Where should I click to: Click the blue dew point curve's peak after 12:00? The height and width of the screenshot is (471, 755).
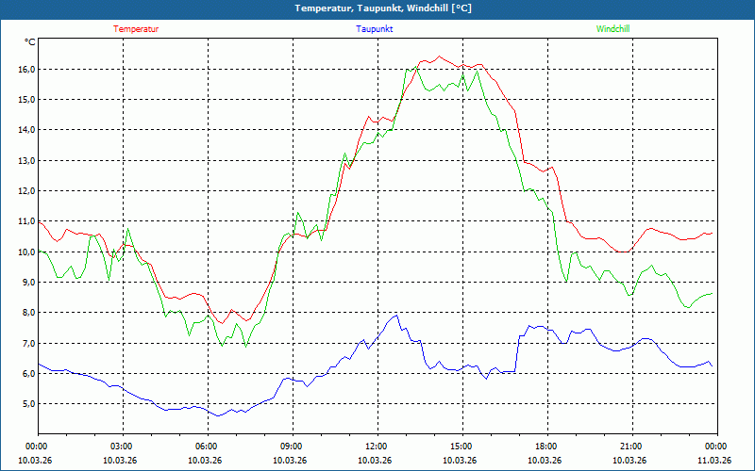coord(396,315)
